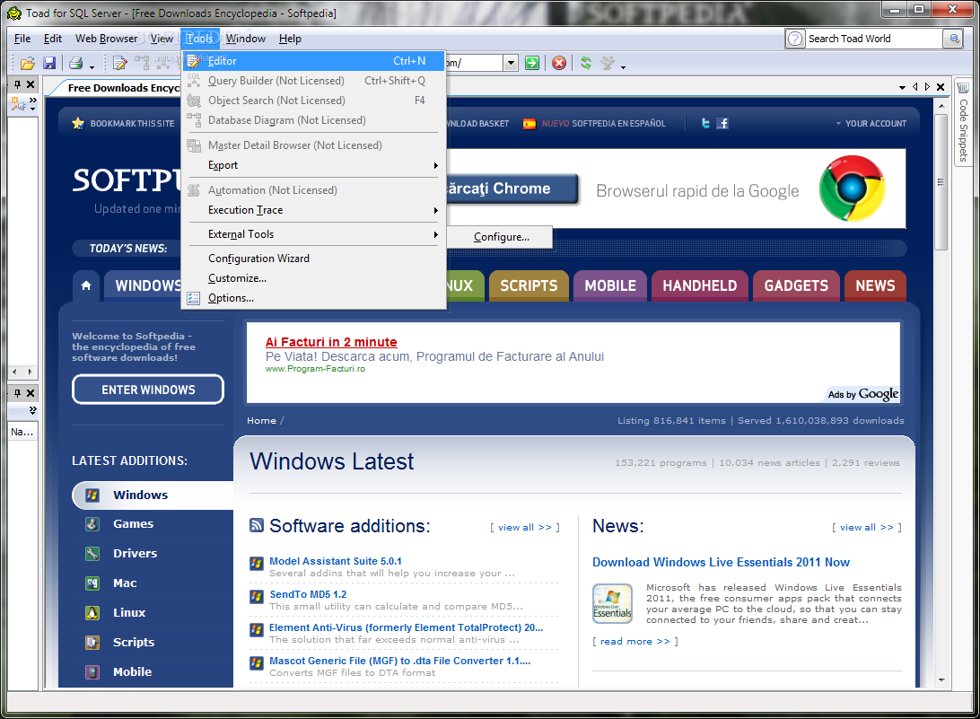Screen dimensions: 980x719
Task: Open the Window menu
Action: pos(246,39)
